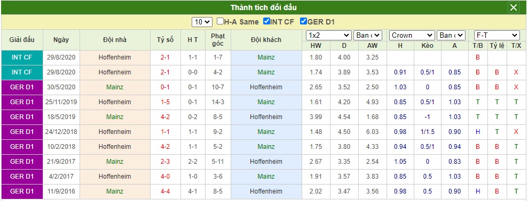This screenshot has height=201, width=528.
Task: Open Mainz home team on 18/5/2019
Action: 115,117
